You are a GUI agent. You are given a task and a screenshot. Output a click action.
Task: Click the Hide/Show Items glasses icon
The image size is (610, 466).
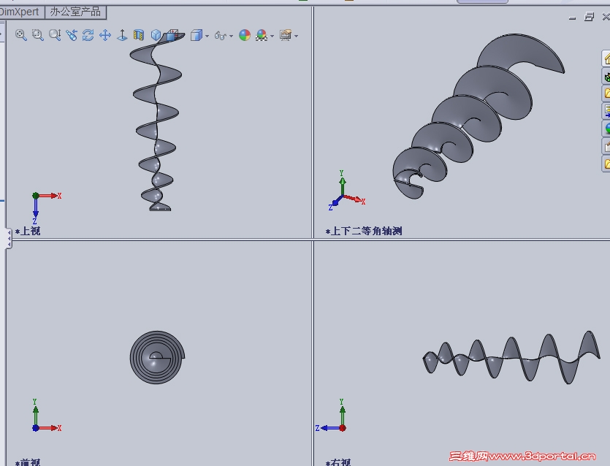(221, 36)
